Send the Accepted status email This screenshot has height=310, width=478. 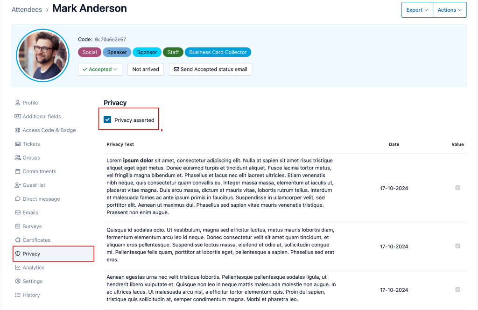pos(211,69)
